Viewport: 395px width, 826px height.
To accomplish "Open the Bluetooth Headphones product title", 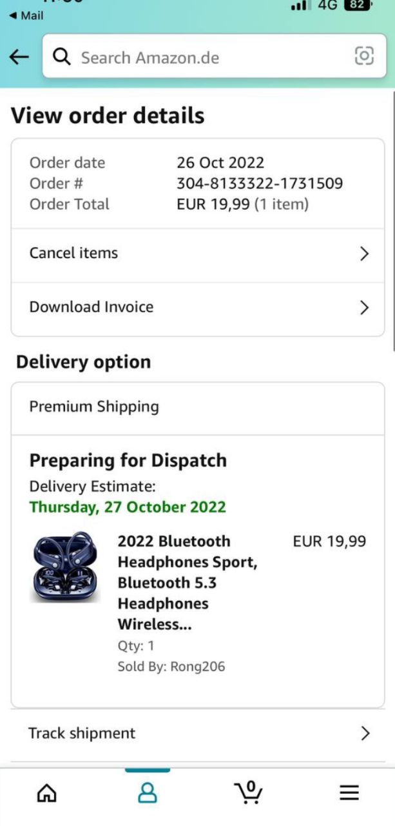I will pos(187,582).
